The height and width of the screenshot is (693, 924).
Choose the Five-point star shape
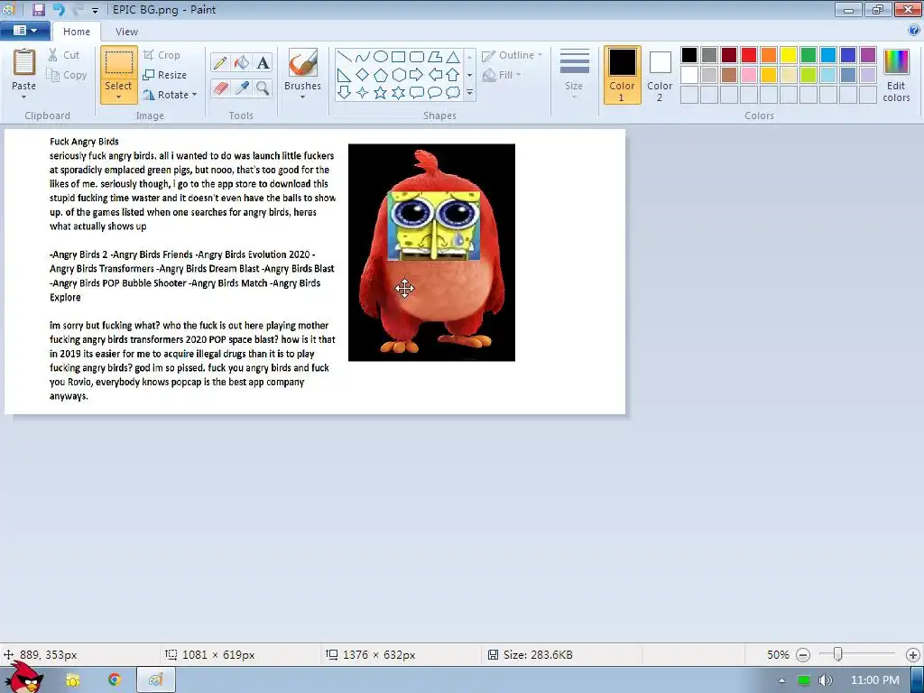click(381, 93)
